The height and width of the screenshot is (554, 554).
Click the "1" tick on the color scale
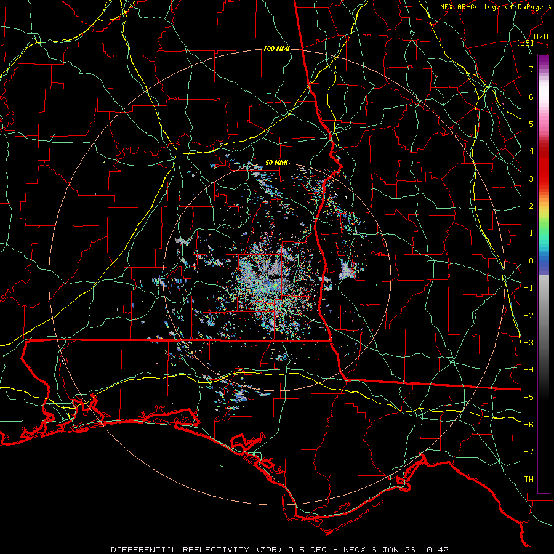coord(531,233)
